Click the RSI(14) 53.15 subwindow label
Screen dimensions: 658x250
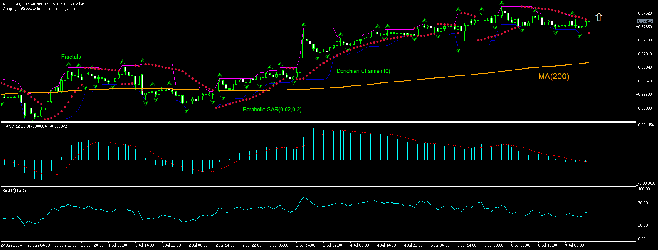coord(13,190)
